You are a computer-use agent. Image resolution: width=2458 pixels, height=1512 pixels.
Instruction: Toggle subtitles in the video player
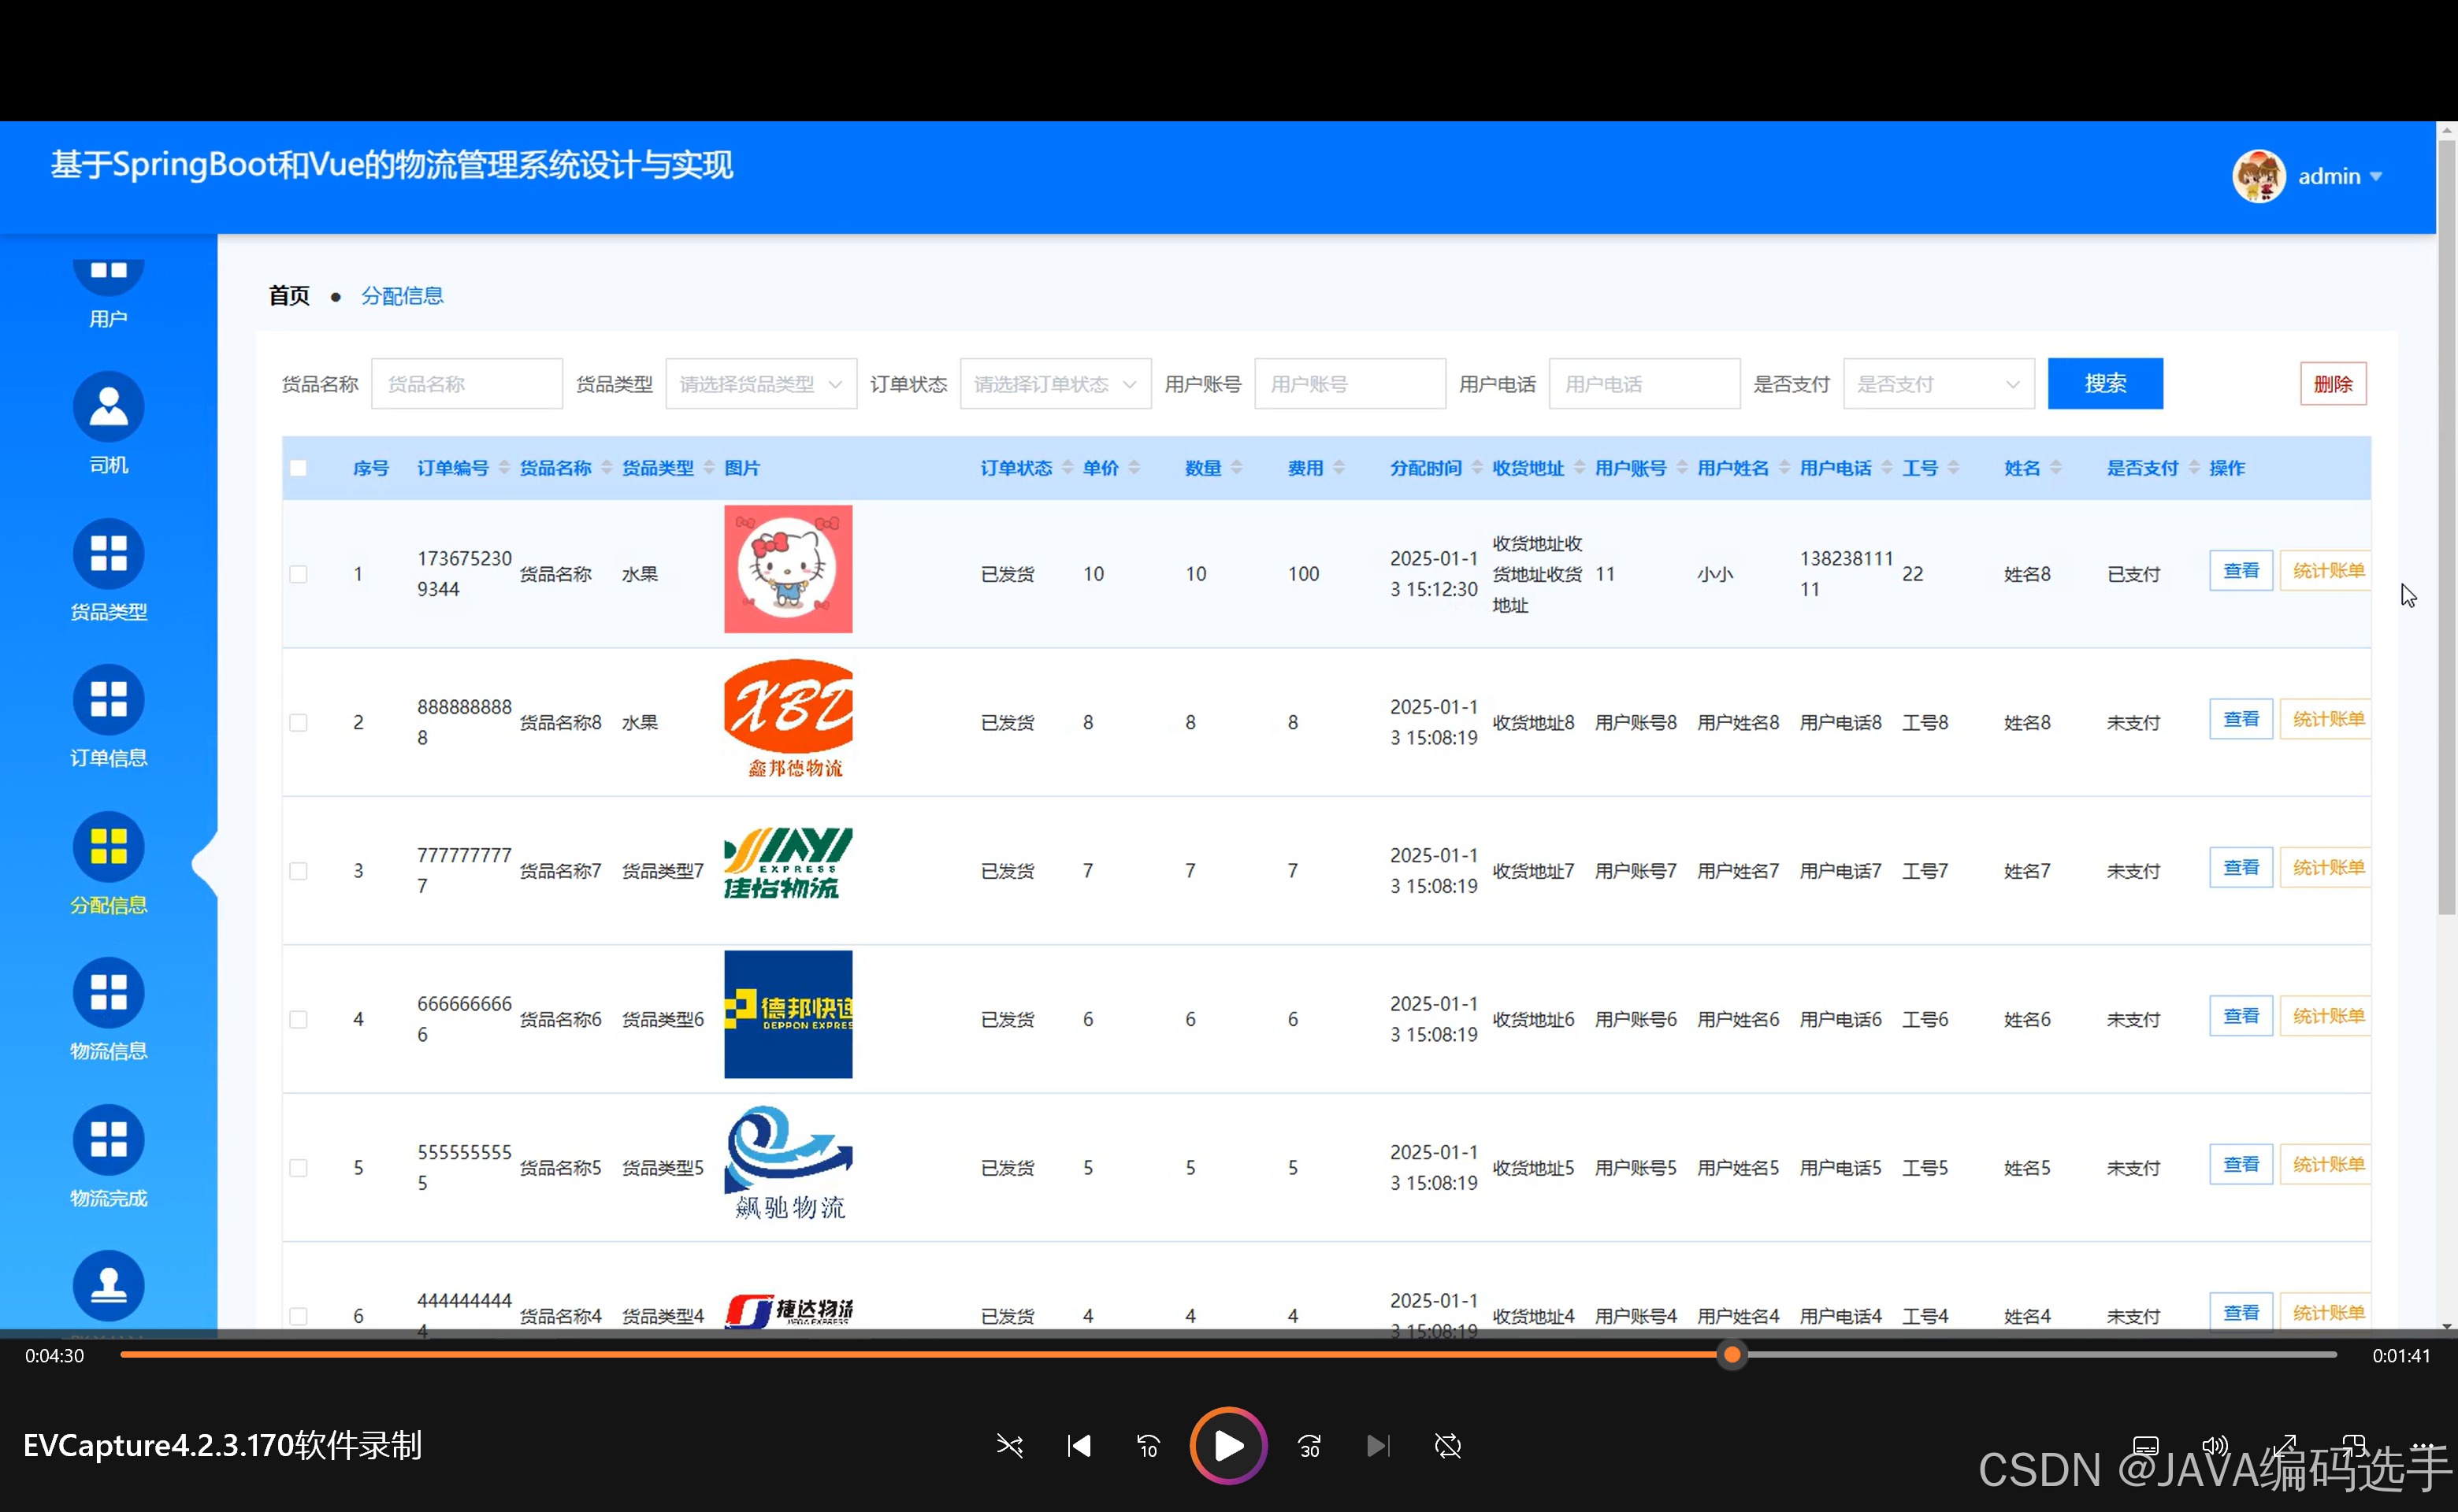click(x=2145, y=1446)
